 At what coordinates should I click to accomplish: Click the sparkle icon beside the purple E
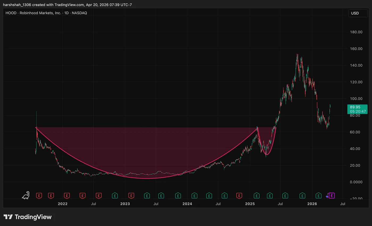[x=327, y=196]
